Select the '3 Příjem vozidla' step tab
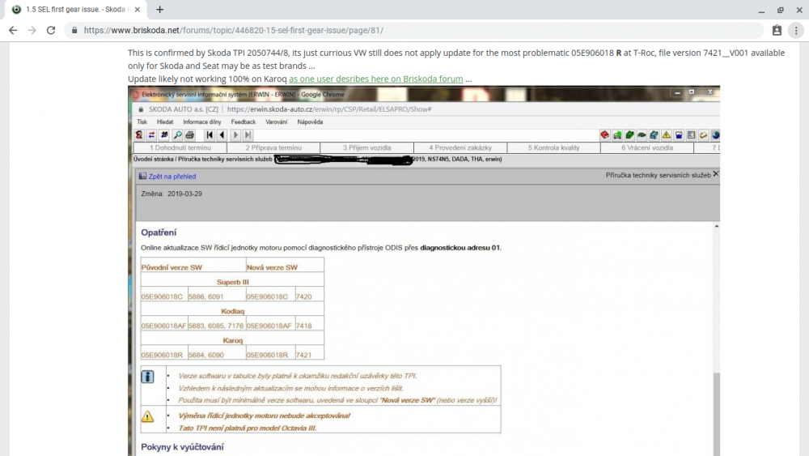Viewport: 809px width, 456px height. point(366,147)
